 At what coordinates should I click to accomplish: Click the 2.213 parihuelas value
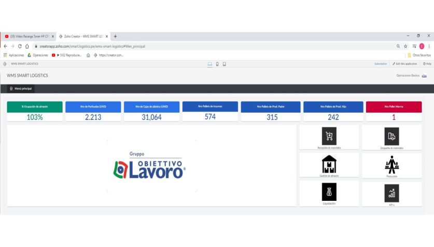tap(93, 117)
